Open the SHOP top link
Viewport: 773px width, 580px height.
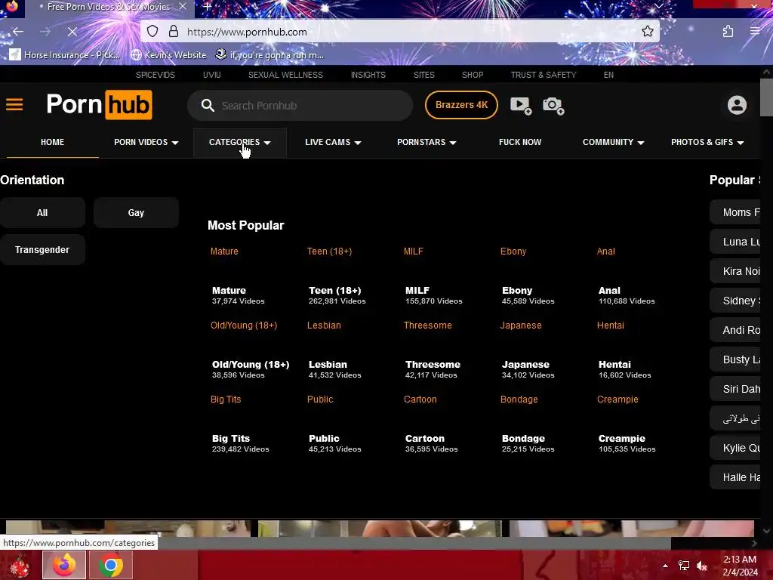(473, 75)
